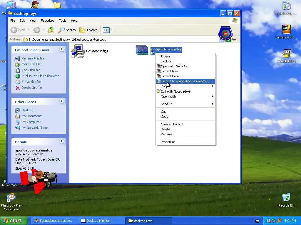This screenshot has width=301, height=225.
Task: Click E-mail this file link
Action: point(31,82)
